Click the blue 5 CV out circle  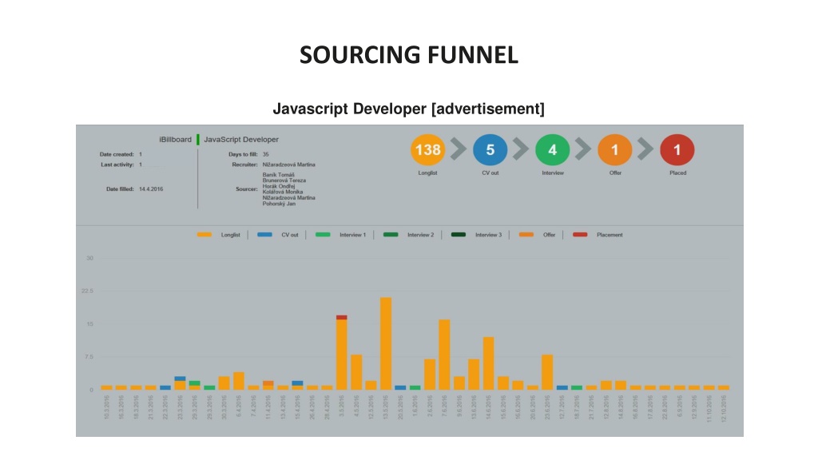tap(490, 150)
